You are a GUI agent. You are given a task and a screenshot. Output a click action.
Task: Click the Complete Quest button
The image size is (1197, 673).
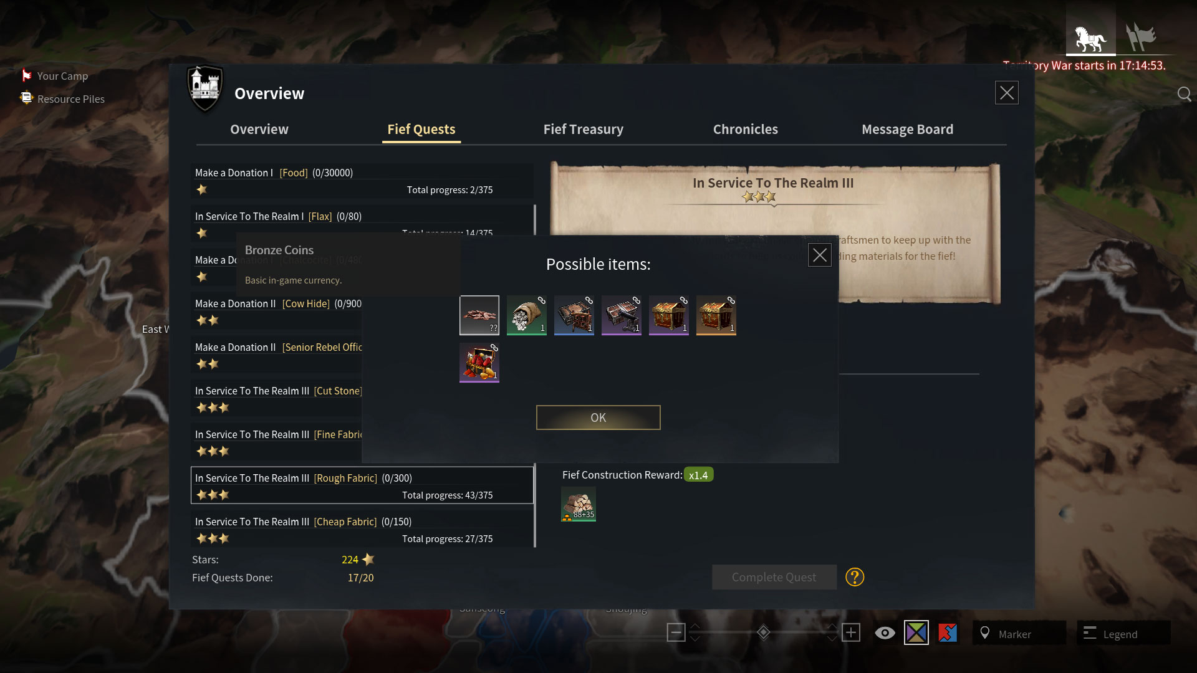tap(774, 577)
